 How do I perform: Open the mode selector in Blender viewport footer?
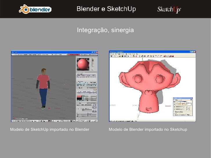[x=34, y=121]
